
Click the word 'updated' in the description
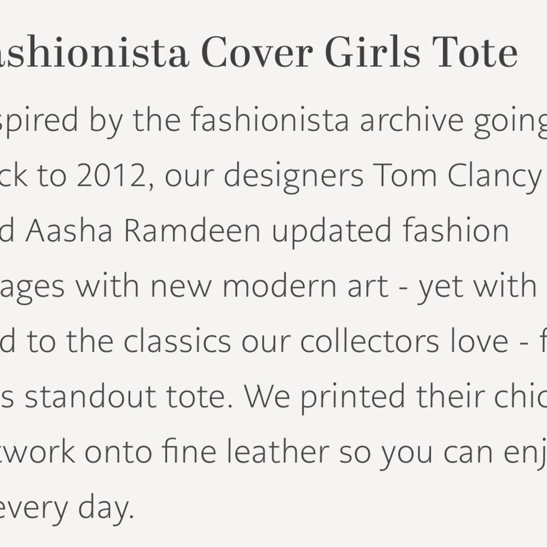[x=332, y=231]
